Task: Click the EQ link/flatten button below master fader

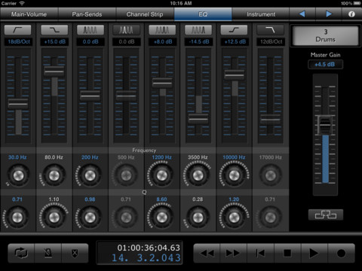Action: (326, 215)
